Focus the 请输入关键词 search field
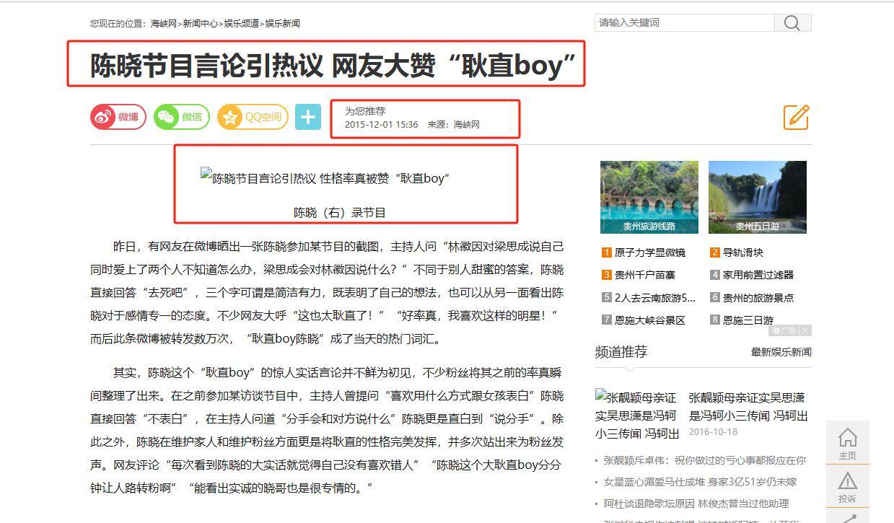This screenshot has width=894, height=523. (685, 22)
